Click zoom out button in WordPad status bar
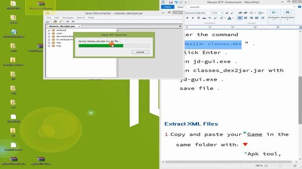The image size is (302, 169). [x=266, y=166]
